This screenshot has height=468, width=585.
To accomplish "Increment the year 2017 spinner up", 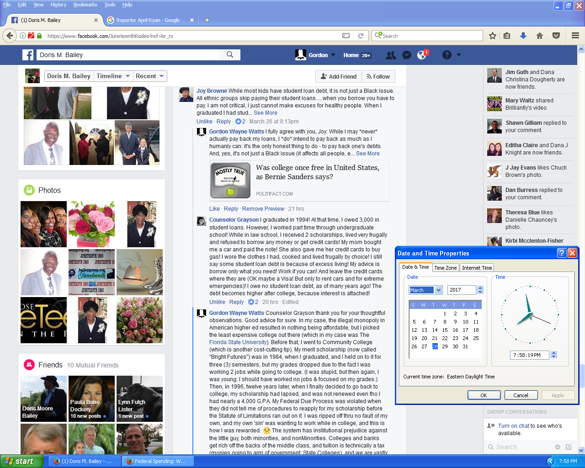I will tap(480, 288).
